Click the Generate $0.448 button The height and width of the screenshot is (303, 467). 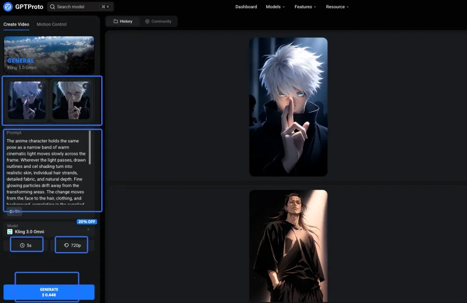(x=49, y=292)
